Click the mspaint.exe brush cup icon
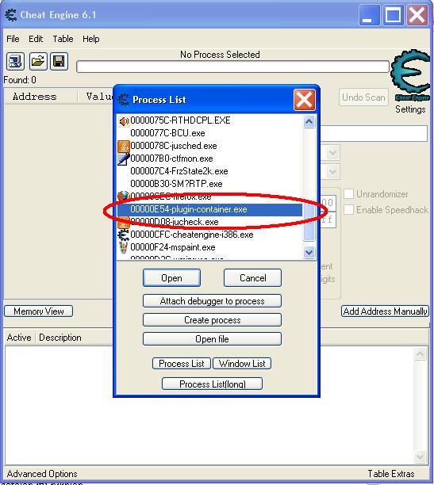Screen dimensions: 434x485 (x=123, y=247)
